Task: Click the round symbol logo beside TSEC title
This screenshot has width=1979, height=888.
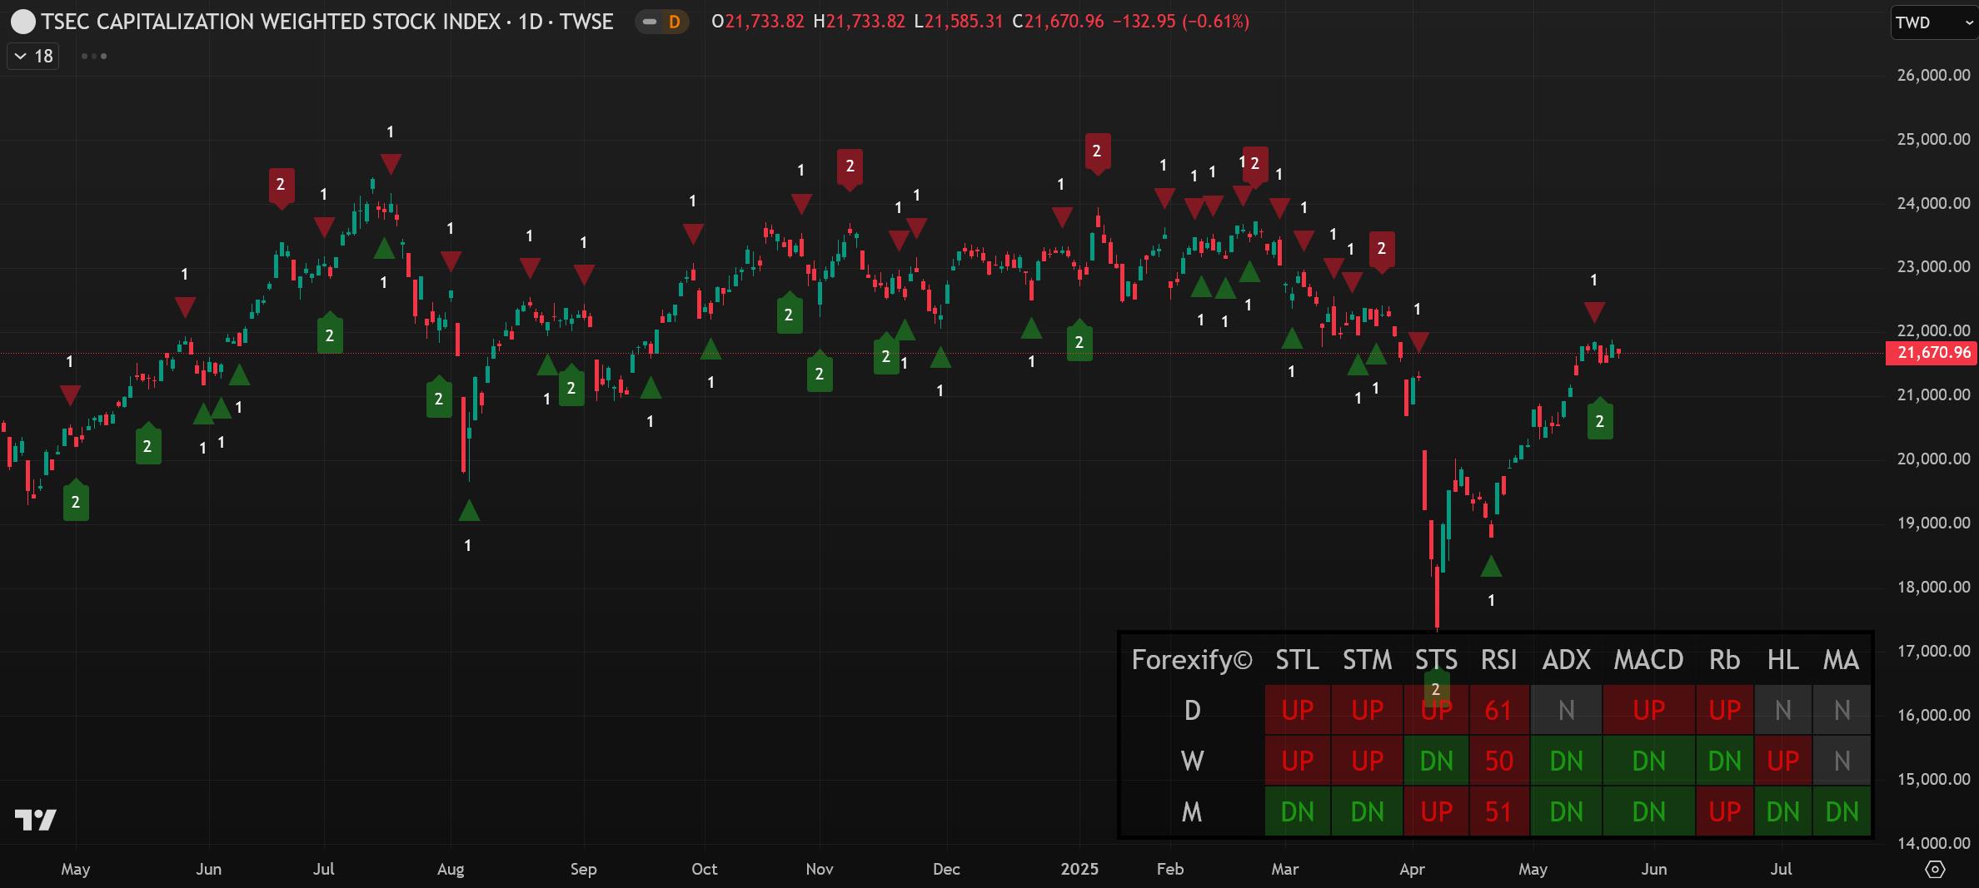Action: 22,22
